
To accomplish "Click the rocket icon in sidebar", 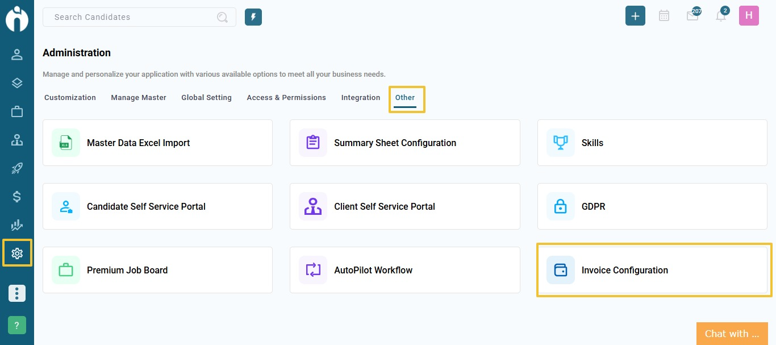I will click(17, 168).
